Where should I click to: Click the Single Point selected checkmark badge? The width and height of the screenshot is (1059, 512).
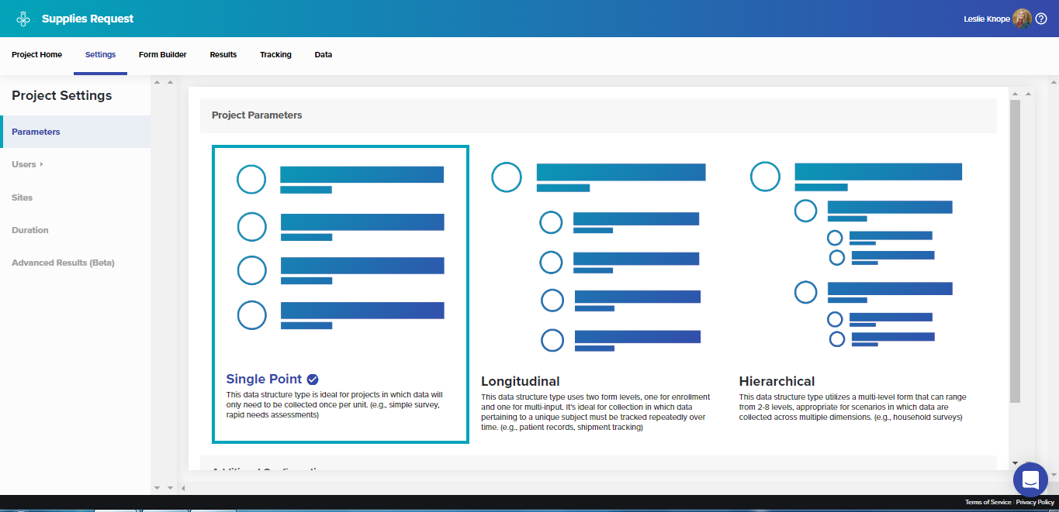pyautogui.click(x=313, y=380)
